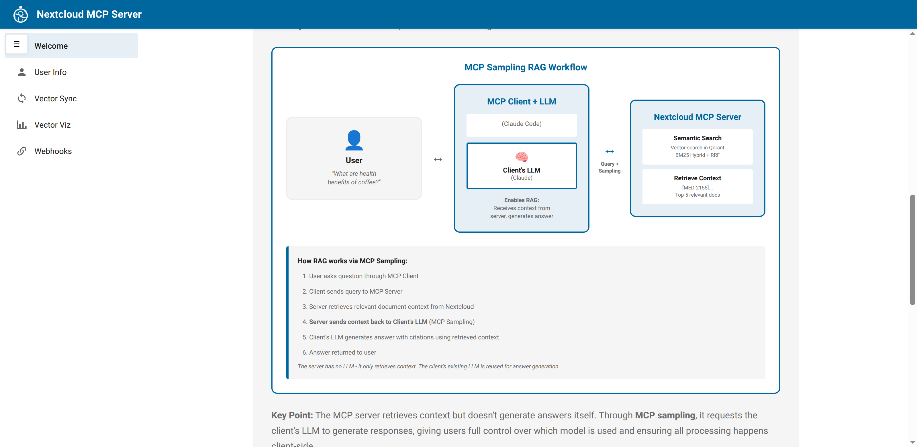Select Webhooks in the sidebar
917x447 pixels.
pos(71,151)
